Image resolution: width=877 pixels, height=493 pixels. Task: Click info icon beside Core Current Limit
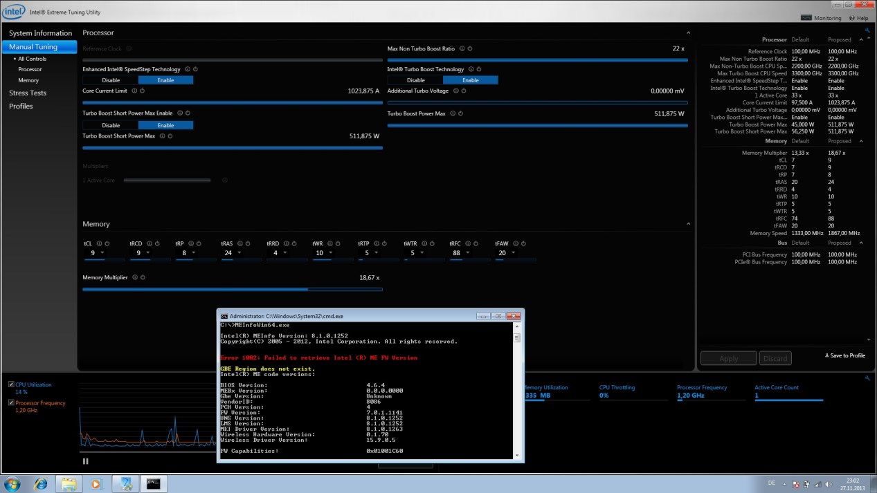pyautogui.click(x=134, y=91)
